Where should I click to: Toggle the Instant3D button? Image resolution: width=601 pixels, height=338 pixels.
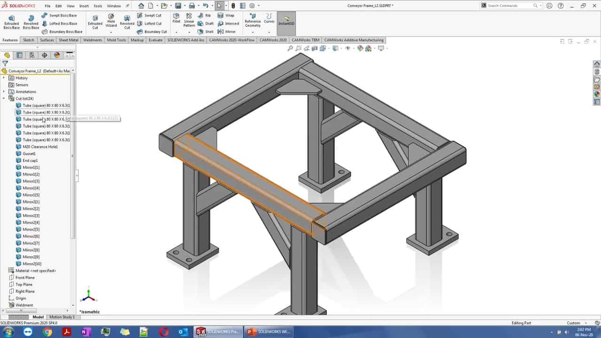(286, 21)
